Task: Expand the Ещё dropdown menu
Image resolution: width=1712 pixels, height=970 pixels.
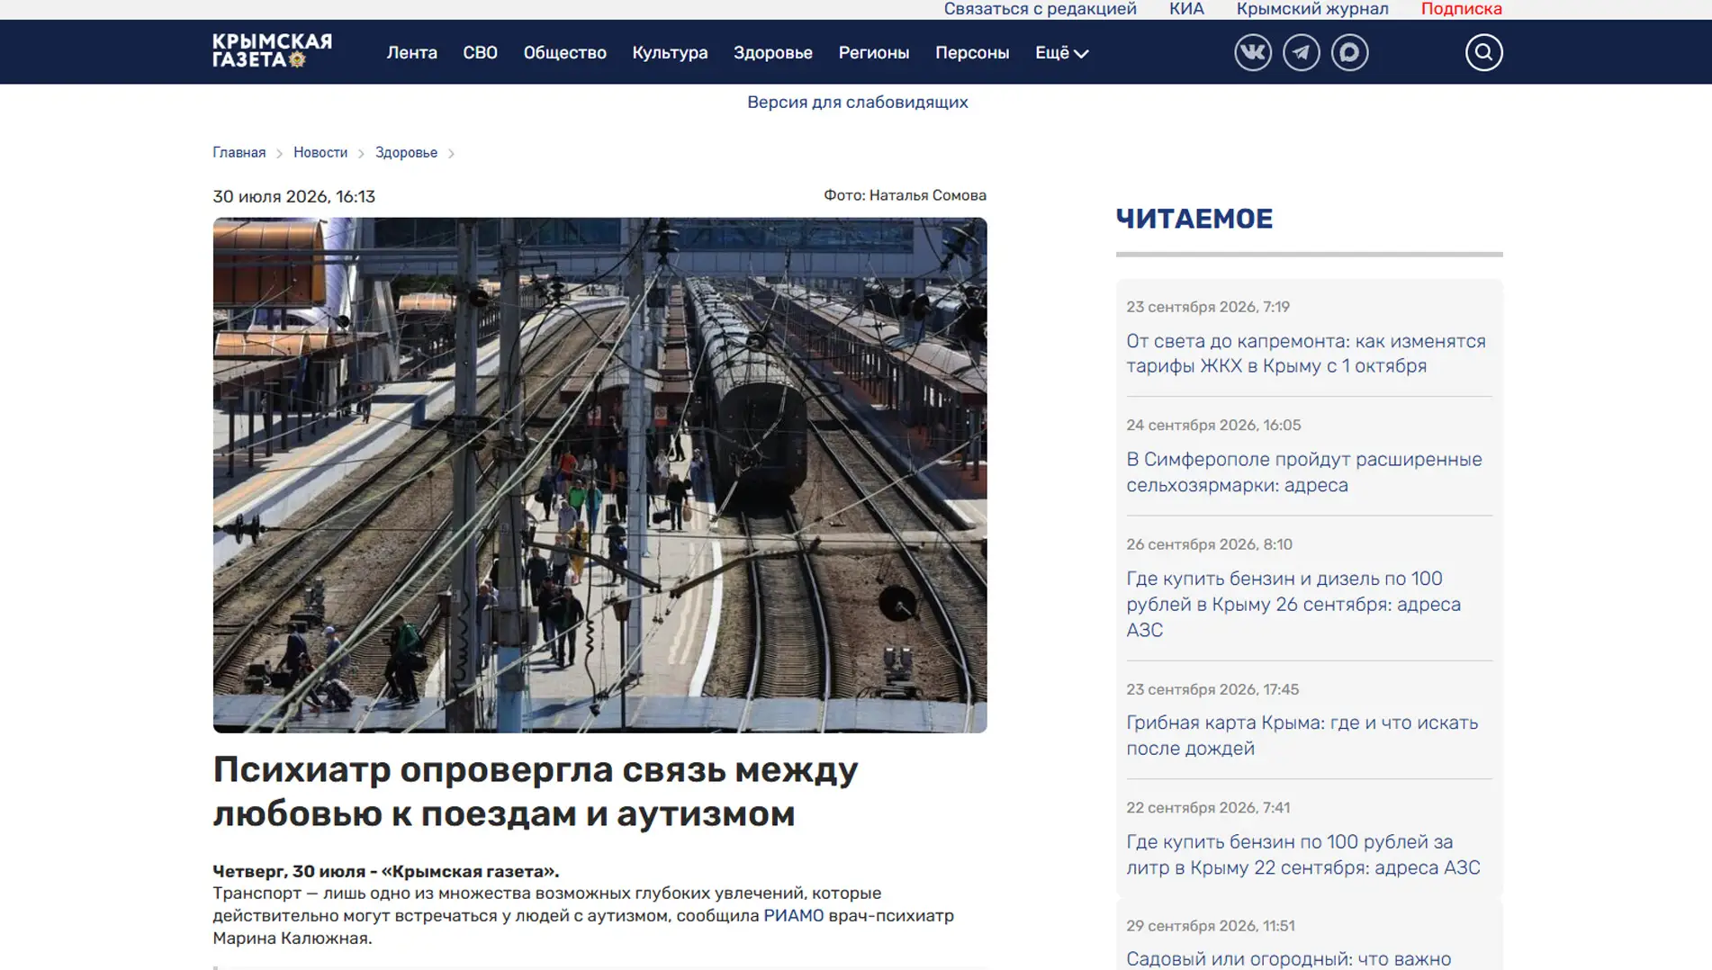Action: pos(1061,53)
